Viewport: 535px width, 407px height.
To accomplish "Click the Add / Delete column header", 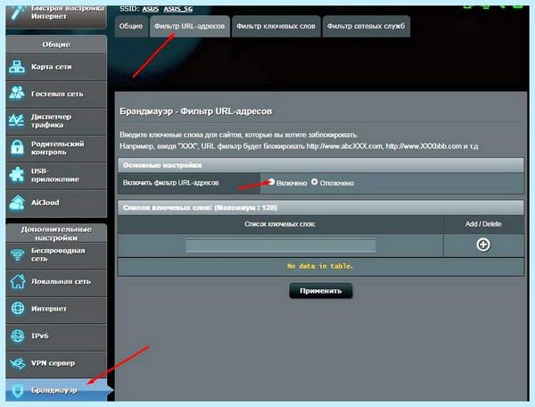I will point(483,224).
